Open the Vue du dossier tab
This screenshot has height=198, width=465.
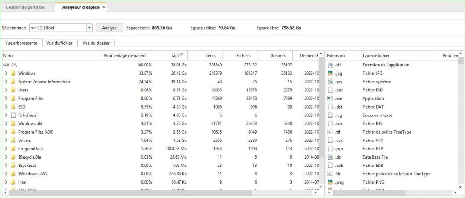(x=96, y=43)
